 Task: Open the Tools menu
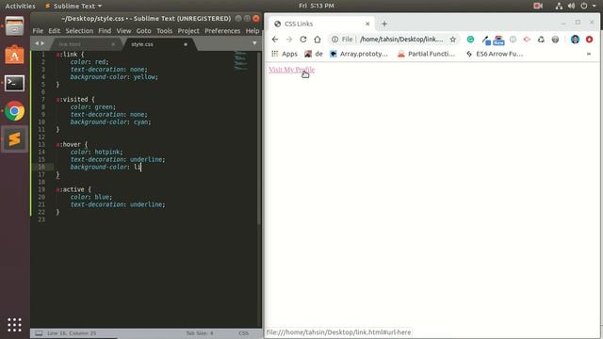click(165, 31)
